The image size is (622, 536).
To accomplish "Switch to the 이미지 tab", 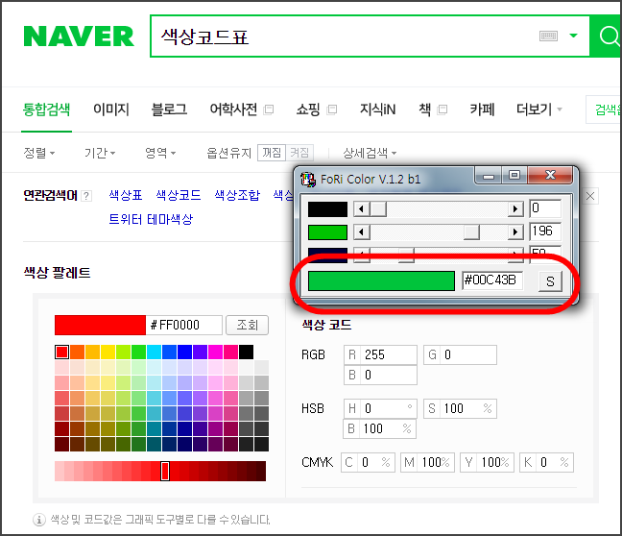I will point(111,110).
